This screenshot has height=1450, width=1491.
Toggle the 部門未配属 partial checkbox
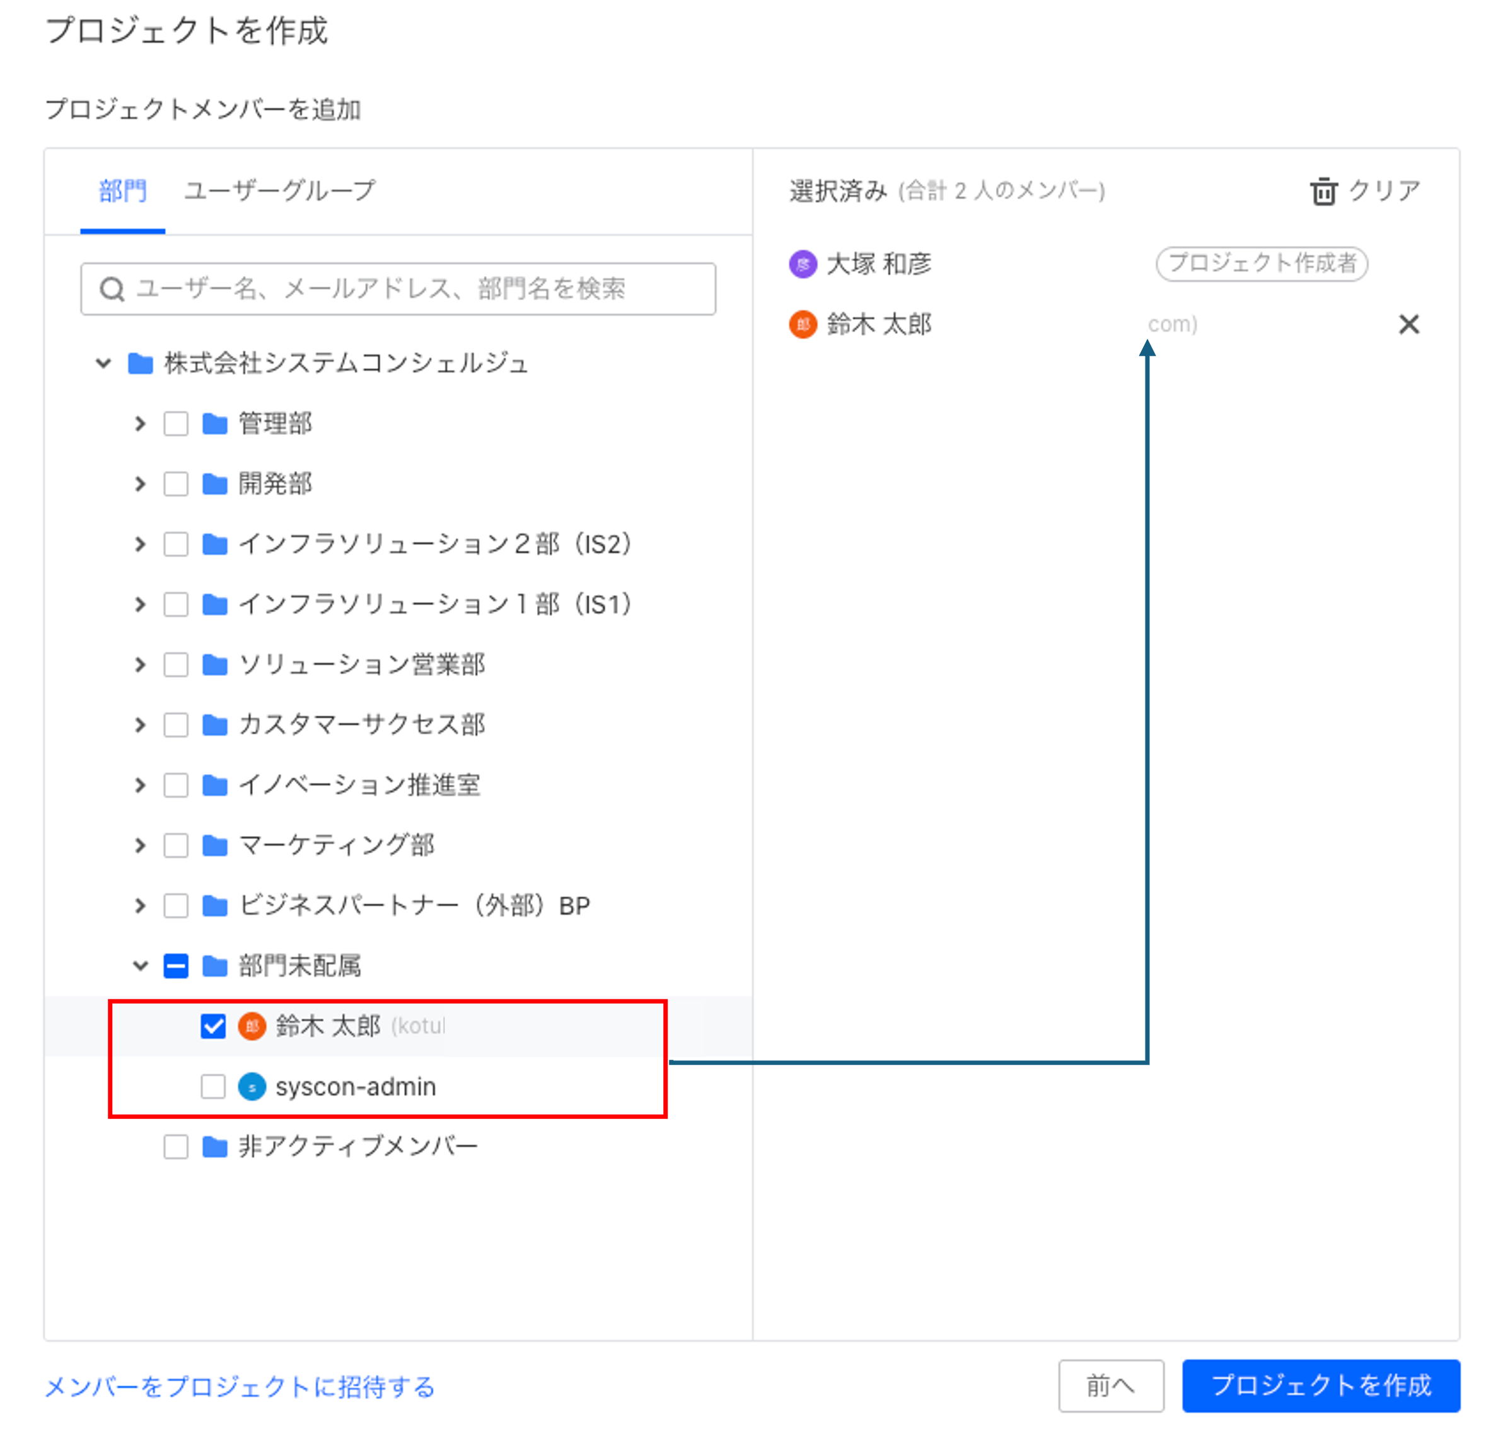click(x=176, y=966)
